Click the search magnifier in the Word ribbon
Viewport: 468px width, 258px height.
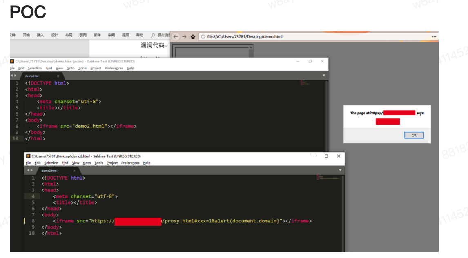(152, 35)
